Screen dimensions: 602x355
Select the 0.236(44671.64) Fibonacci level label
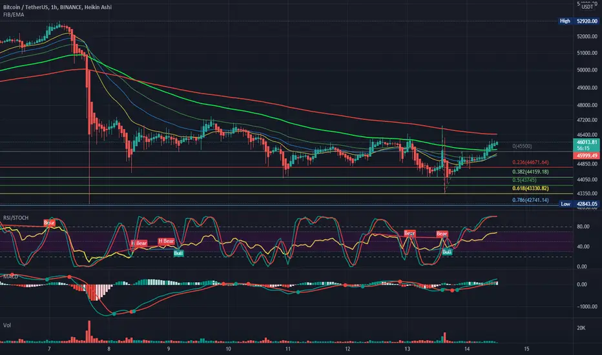530,163
